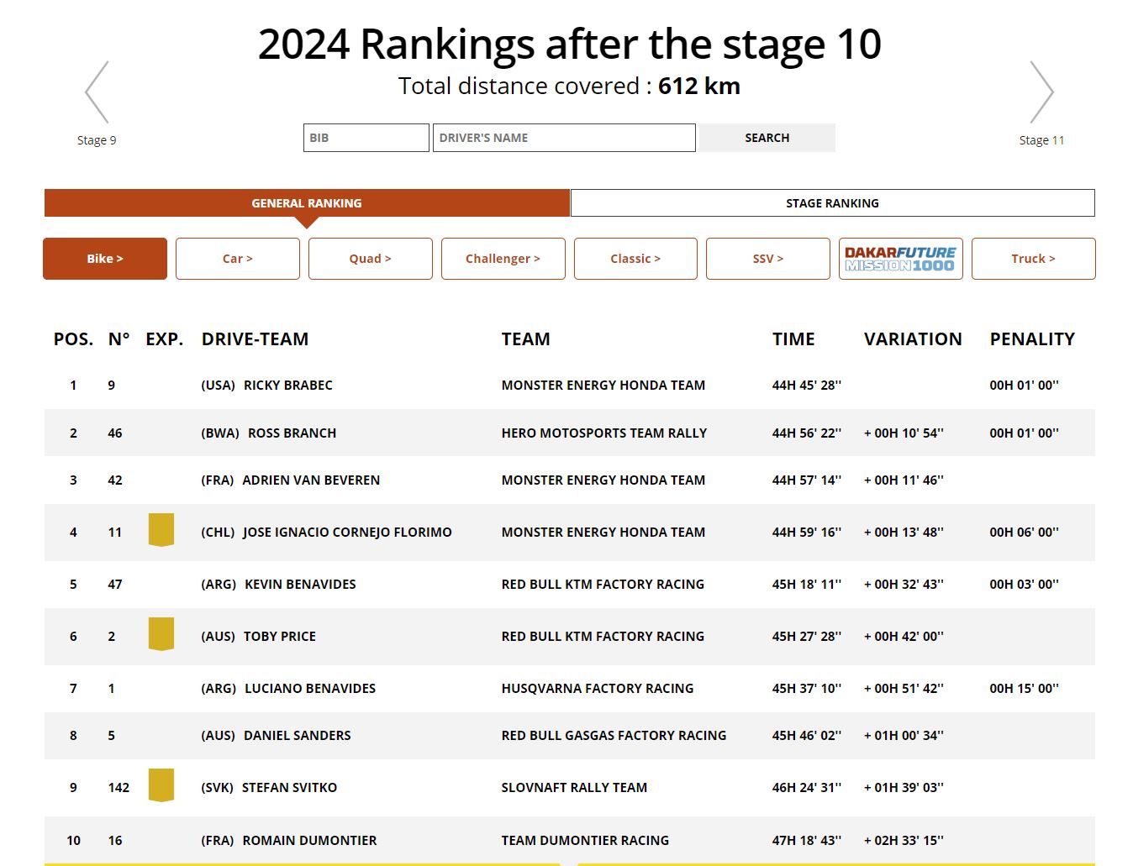The height and width of the screenshot is (866, 1133).
Task: Click the Dakar Future Mission 1000 logo
Action: point(900,259)
